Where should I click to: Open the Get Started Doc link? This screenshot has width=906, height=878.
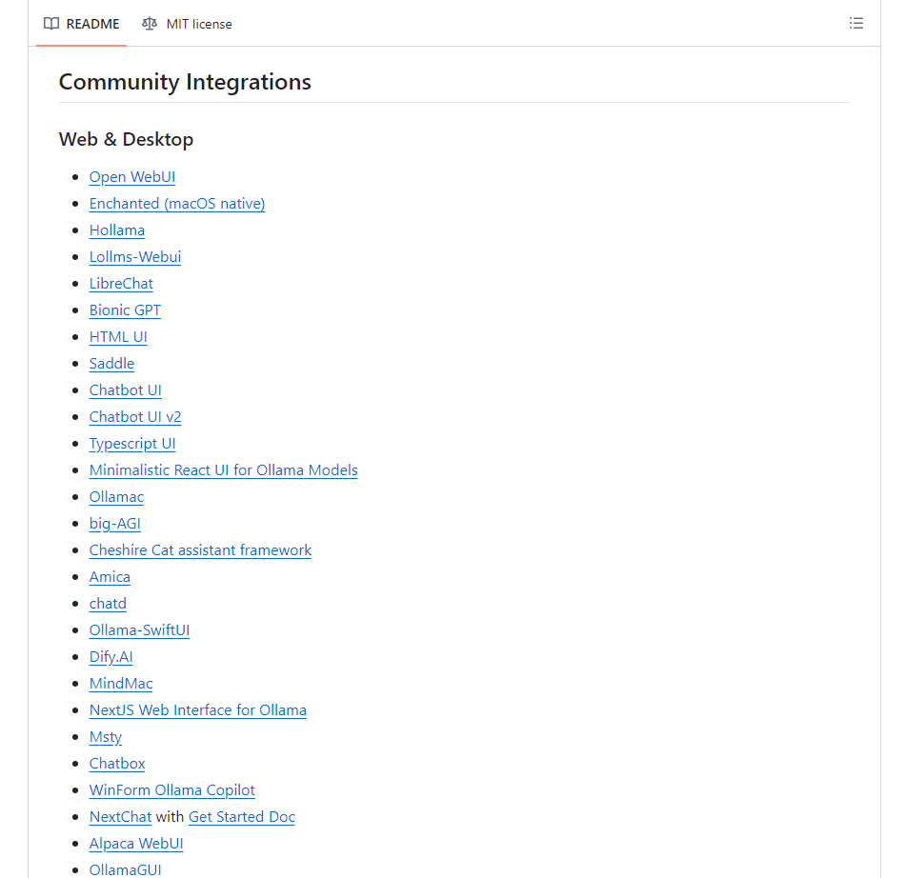[x=242, y=817]
